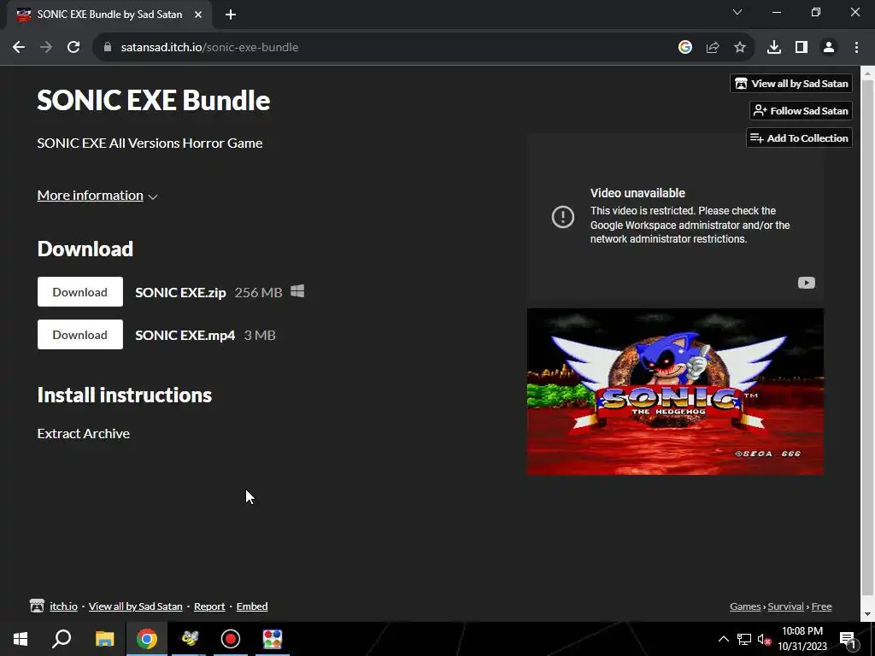Show hidden system tray icons

click(723, 639)
